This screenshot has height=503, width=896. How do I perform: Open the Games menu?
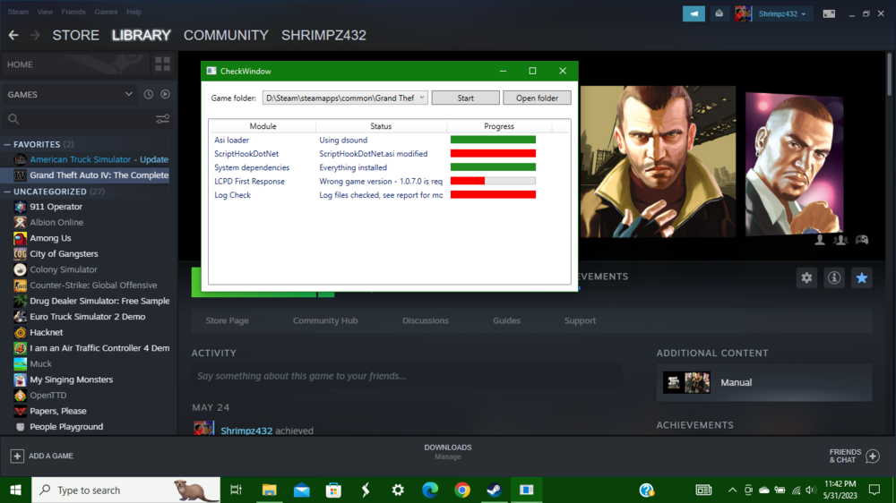pos(106,12)
